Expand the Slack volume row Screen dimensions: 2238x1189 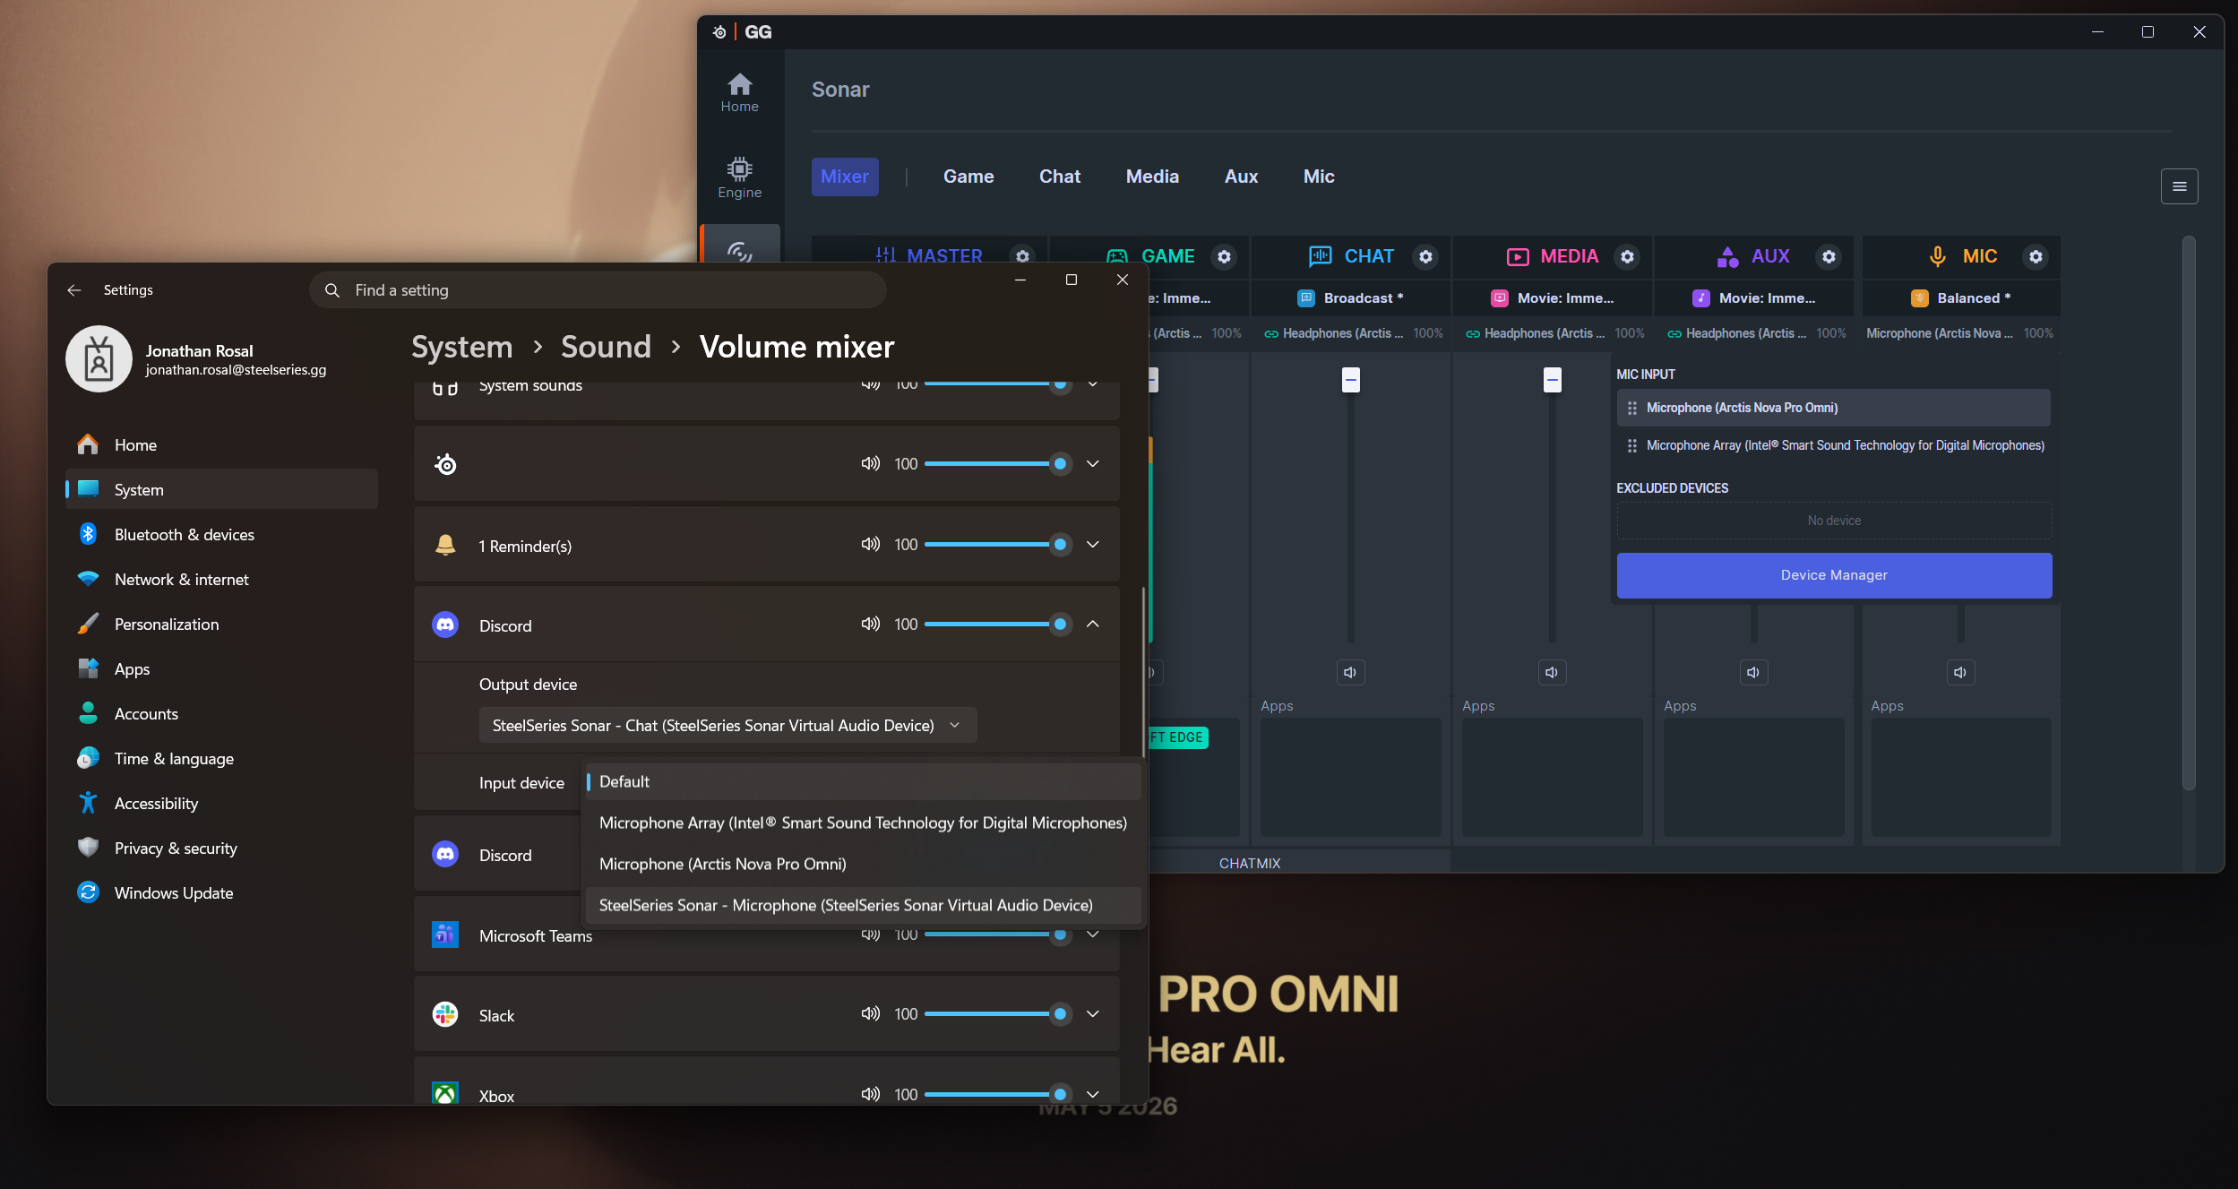coord(1093,1013)
